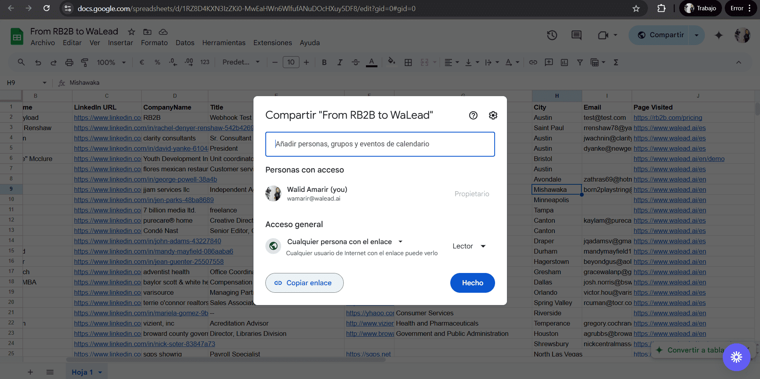Click the redo toolbar icon
The height and width of the screenshot is (379, 760).
pyautogui.click(x=53, y=62)
